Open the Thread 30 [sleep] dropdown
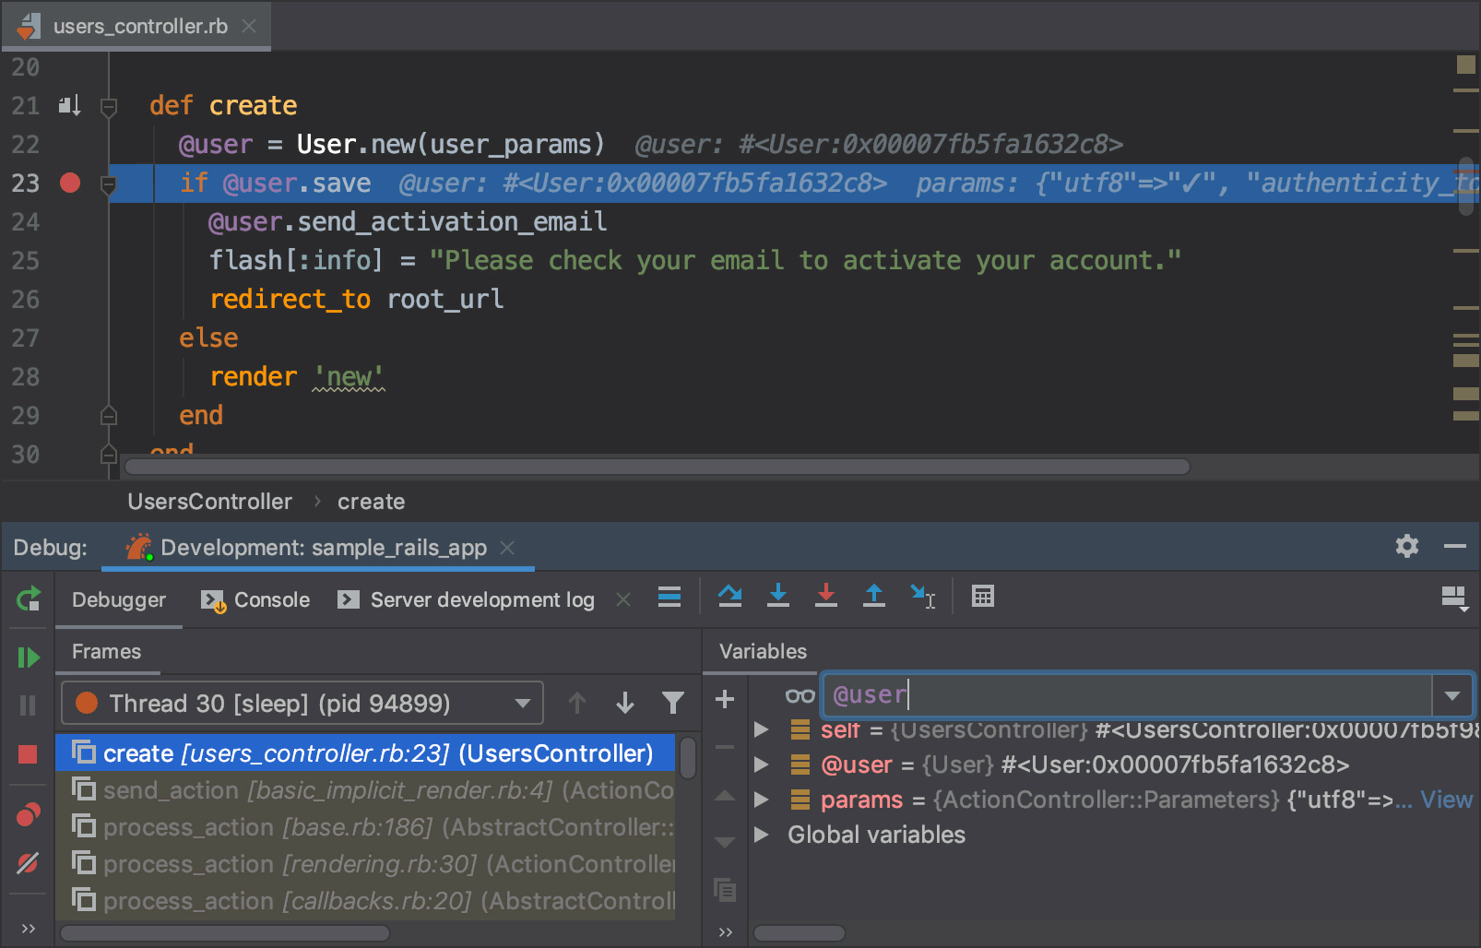The image size is (1481, 948). 302,704
